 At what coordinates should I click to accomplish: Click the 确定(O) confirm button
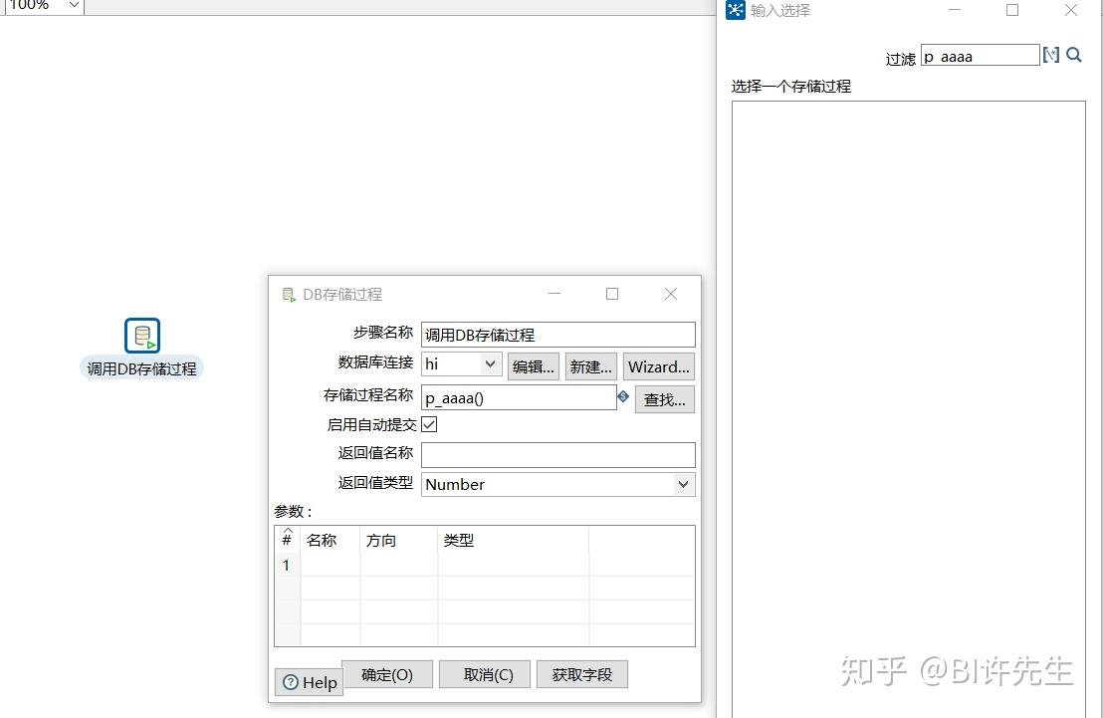386,674
